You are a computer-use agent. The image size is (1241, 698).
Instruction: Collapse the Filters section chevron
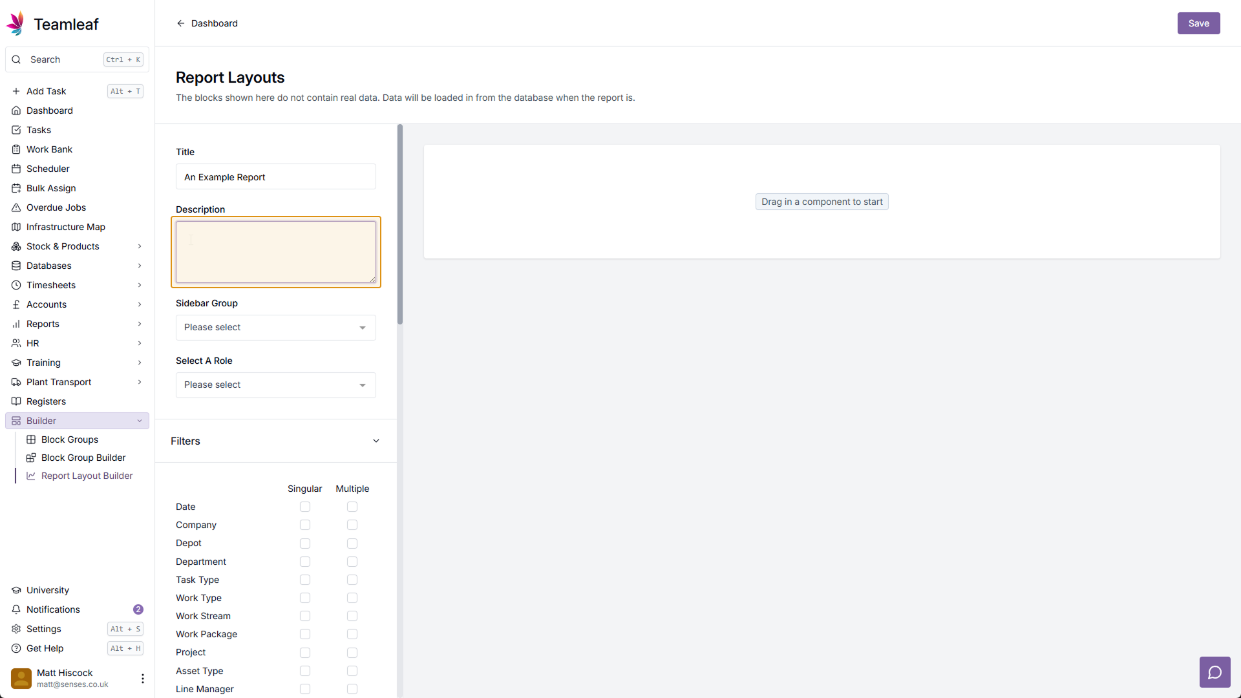click(376, 441)
